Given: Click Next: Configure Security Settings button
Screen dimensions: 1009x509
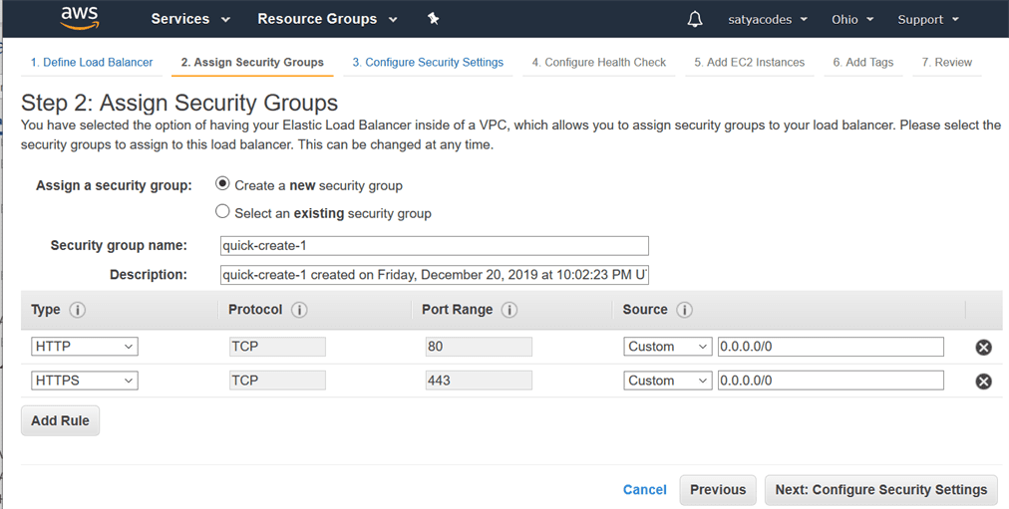Looking at the screenshot, I should 880,489.
